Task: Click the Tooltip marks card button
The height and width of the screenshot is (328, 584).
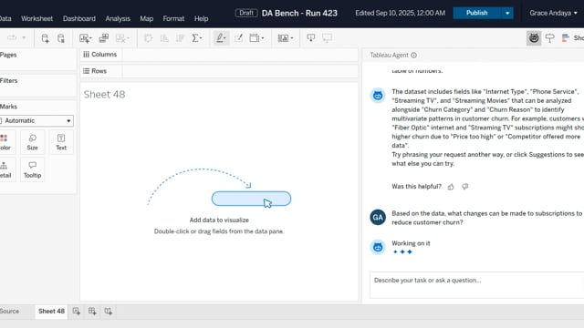Action: pos(33,169)
